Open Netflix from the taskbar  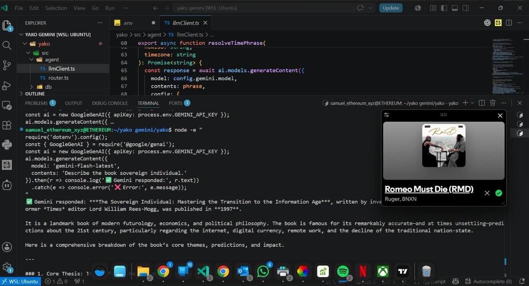362,271
